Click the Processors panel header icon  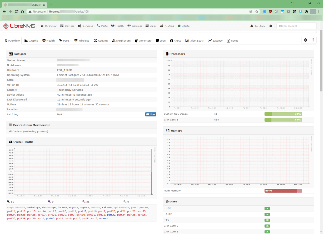(x=167, y=54)
